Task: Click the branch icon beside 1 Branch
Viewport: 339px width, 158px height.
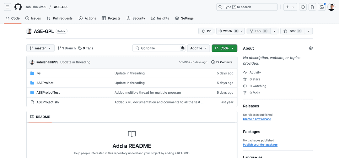Action: pyautogui.click(x=59, y=48)
